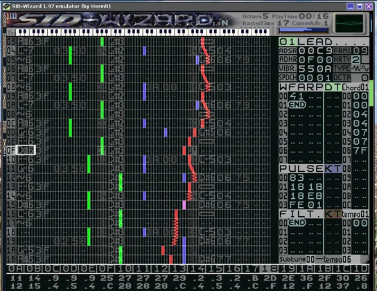This screenshot has width=377, height=291.
Task: Click Chord table row 02 value 04
Action: pos(360,114)
